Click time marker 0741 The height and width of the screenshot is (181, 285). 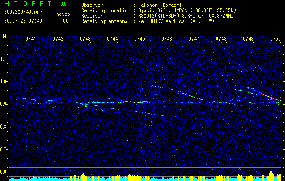pyautogui.click(x=31, y=39)
